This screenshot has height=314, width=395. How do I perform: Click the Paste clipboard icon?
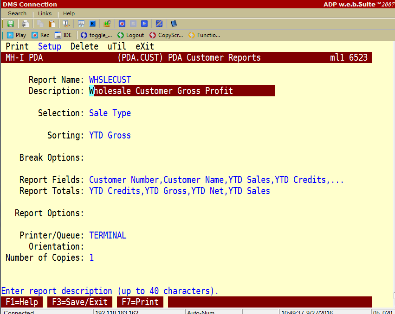tap(52, 24)
